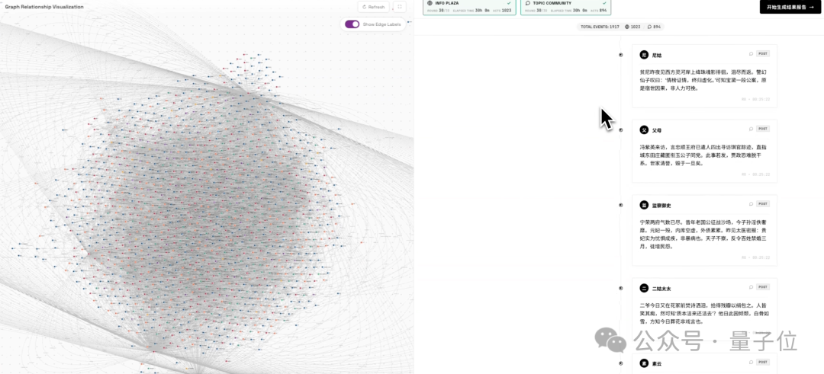Viewport: 824px width, 374px height.
Task: Click 尼姑's post text starting with 贫尼昨夜
Action: [704, 80]
